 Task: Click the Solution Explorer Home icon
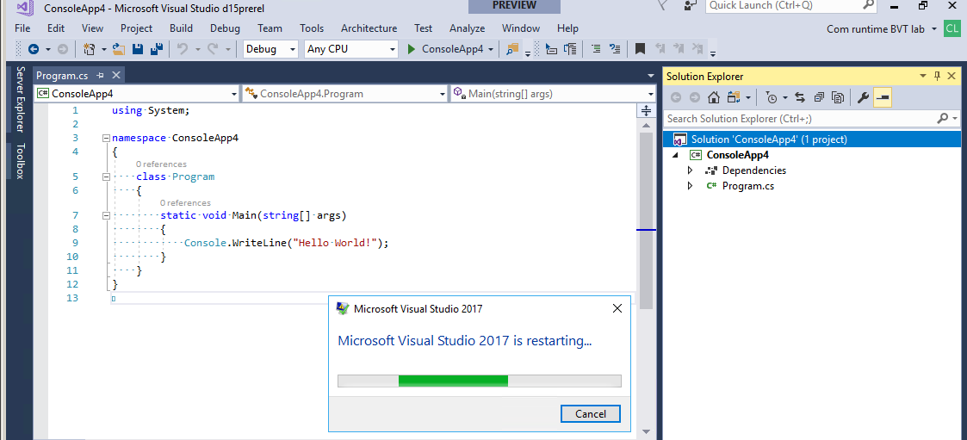(714, 97)
